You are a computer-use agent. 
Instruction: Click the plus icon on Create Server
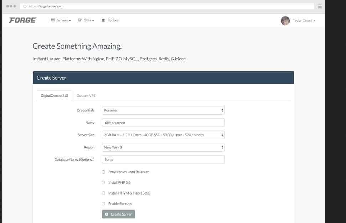(107, 214)
